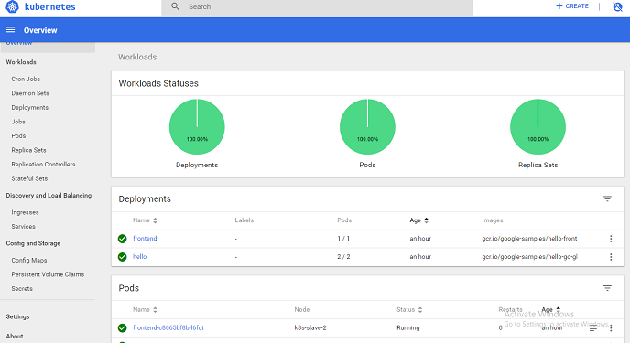Sort Deployments table by Age
This screenshot has height=343, width=630.
[x=419, y=220]
